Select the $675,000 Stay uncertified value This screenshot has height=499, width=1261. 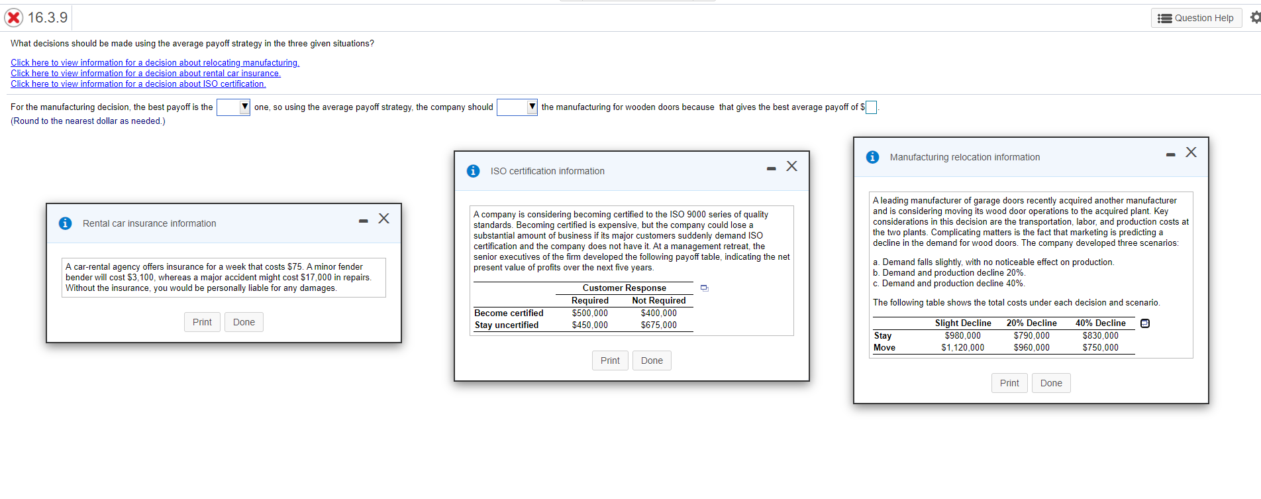coord(659,325)
